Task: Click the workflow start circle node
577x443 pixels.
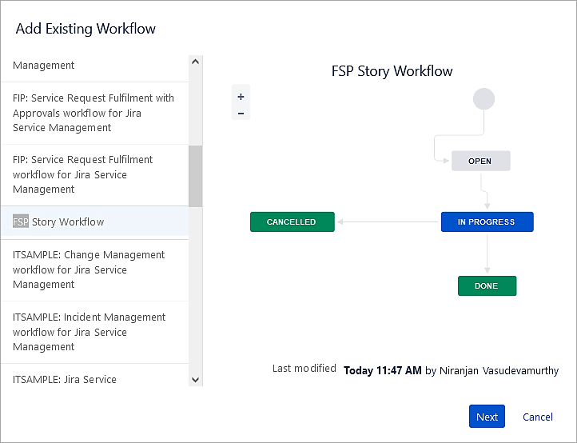Action: (483, 99)
